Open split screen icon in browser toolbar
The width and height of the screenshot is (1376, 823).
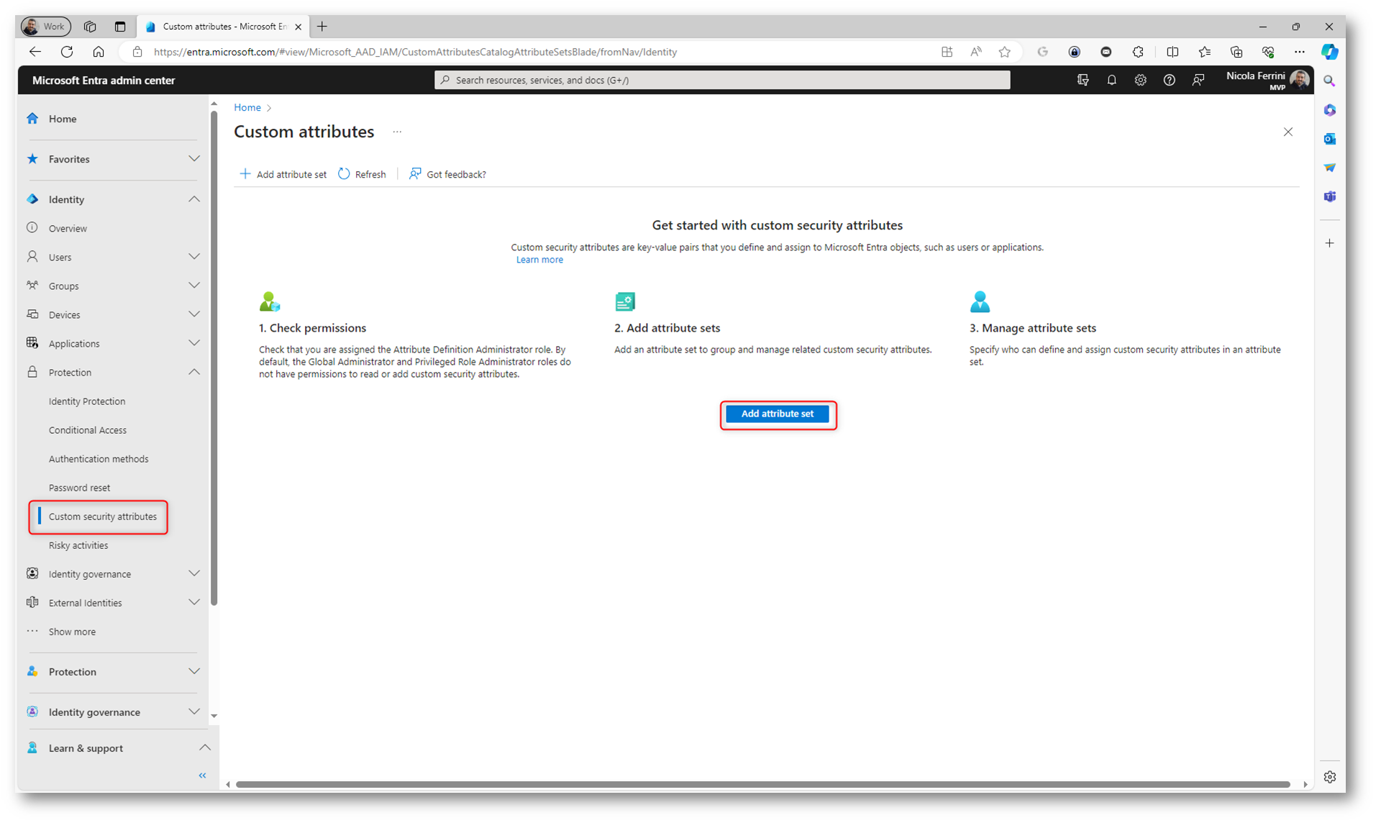click(1172, 52)
